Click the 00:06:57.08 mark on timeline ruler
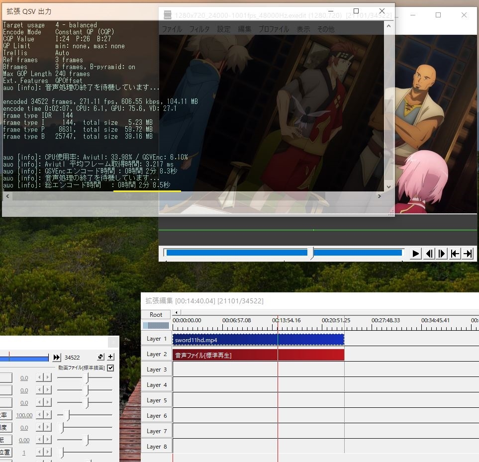Viewport: 479px width, 462px height. click(236, 320)
